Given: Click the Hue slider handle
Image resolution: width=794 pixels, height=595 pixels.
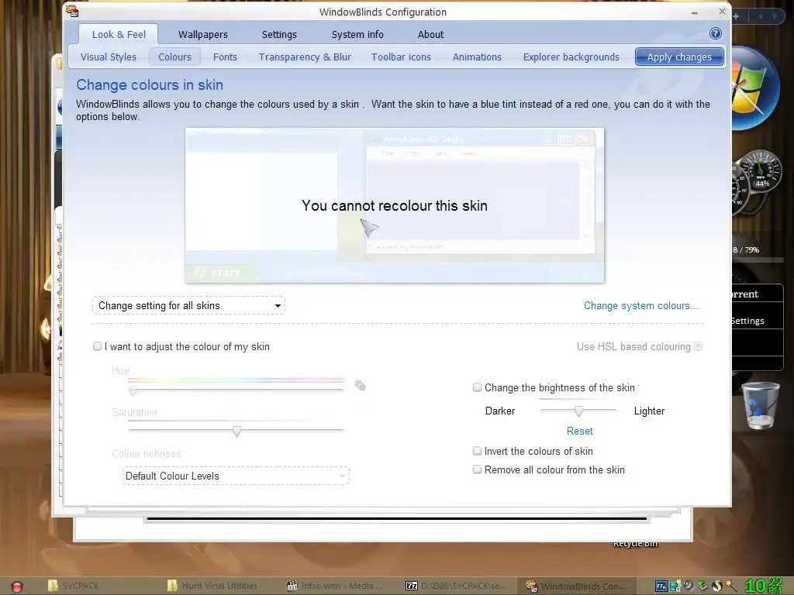Looking at the screenshot, I should click(133, 390).
